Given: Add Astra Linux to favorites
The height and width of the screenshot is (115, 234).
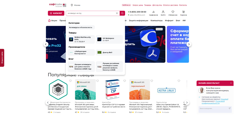Looking at the screenshot, I should point(179,81).
